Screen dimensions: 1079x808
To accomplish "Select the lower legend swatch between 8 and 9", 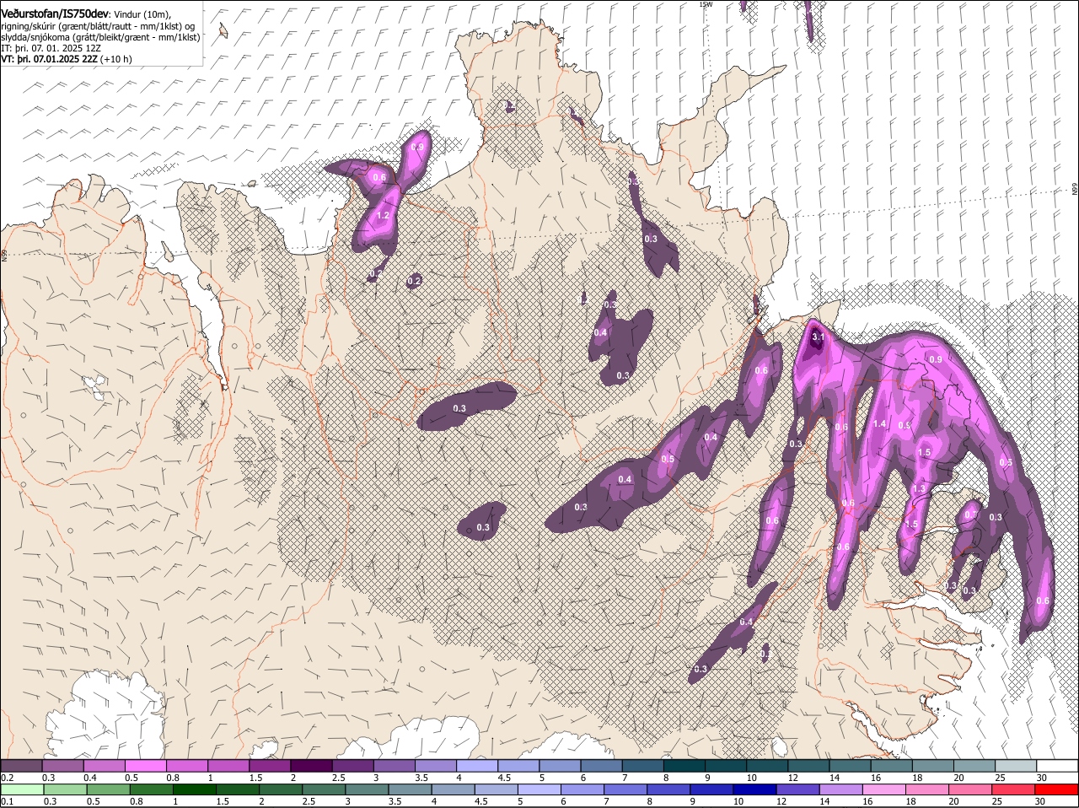I will [668, 790].
